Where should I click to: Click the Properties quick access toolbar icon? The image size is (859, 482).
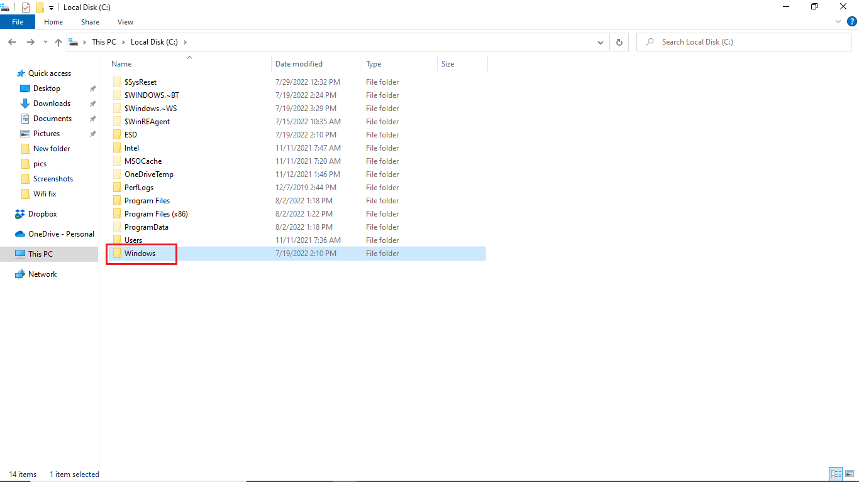(x=26, y=8)
